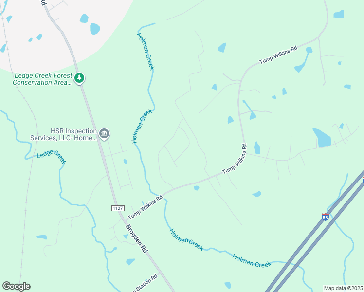The height and width of the screenshot is (292, 364).
Task: Click the large pond south of Tump Wilkins Rd
Action: point(322,138)
